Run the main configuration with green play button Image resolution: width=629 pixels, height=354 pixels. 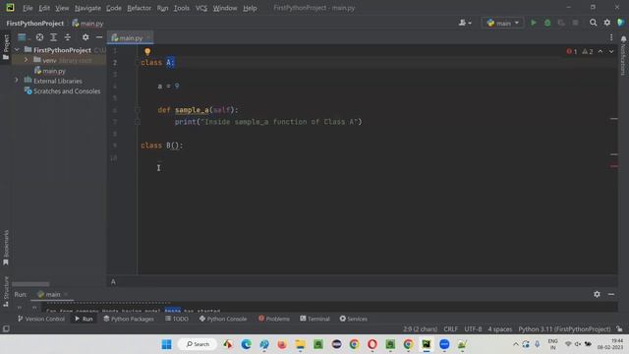tap(534, 23)
